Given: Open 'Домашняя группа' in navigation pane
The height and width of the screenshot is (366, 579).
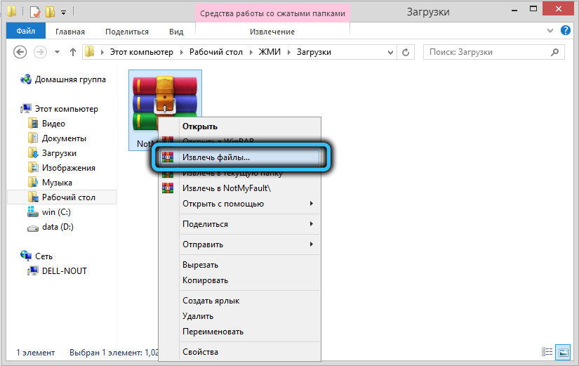Looking at the screenshot, I should click(70, 79).
